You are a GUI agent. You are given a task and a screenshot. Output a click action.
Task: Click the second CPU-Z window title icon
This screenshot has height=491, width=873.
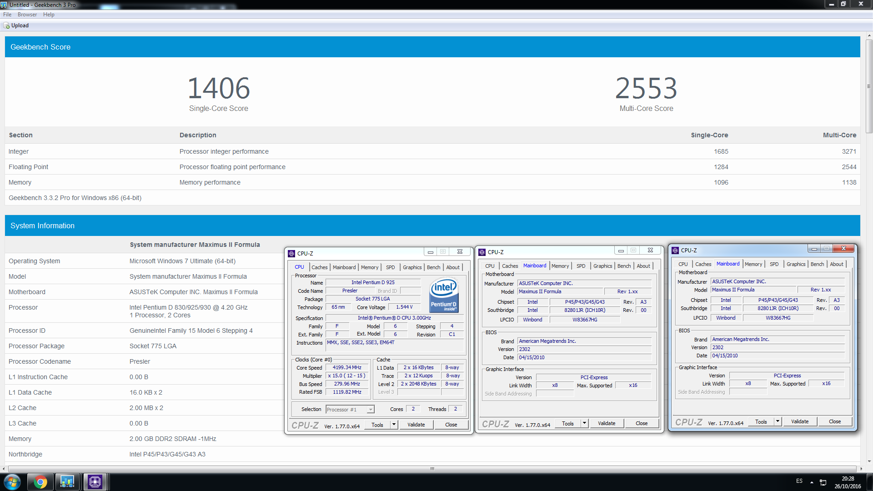click(482, 252)
